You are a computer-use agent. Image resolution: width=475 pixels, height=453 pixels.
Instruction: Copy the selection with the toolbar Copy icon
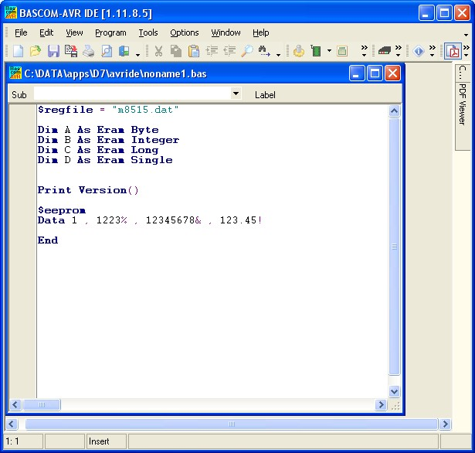pyautogui.click(x=176, y=51)
